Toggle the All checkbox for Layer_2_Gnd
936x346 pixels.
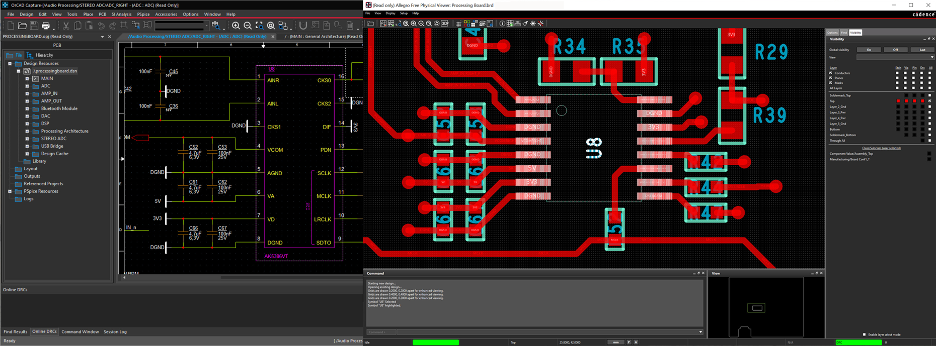(929, 106)
